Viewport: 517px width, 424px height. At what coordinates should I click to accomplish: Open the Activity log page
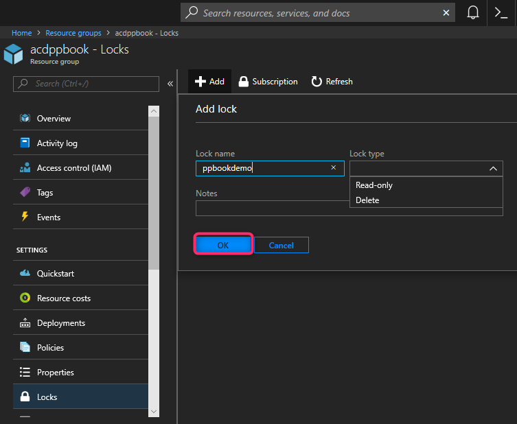click(57, 143)
